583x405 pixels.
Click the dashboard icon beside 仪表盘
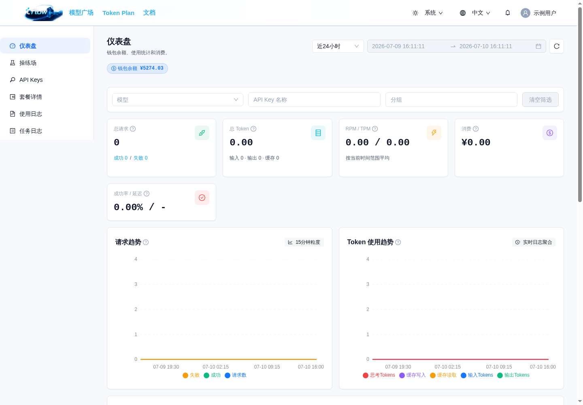13,46
